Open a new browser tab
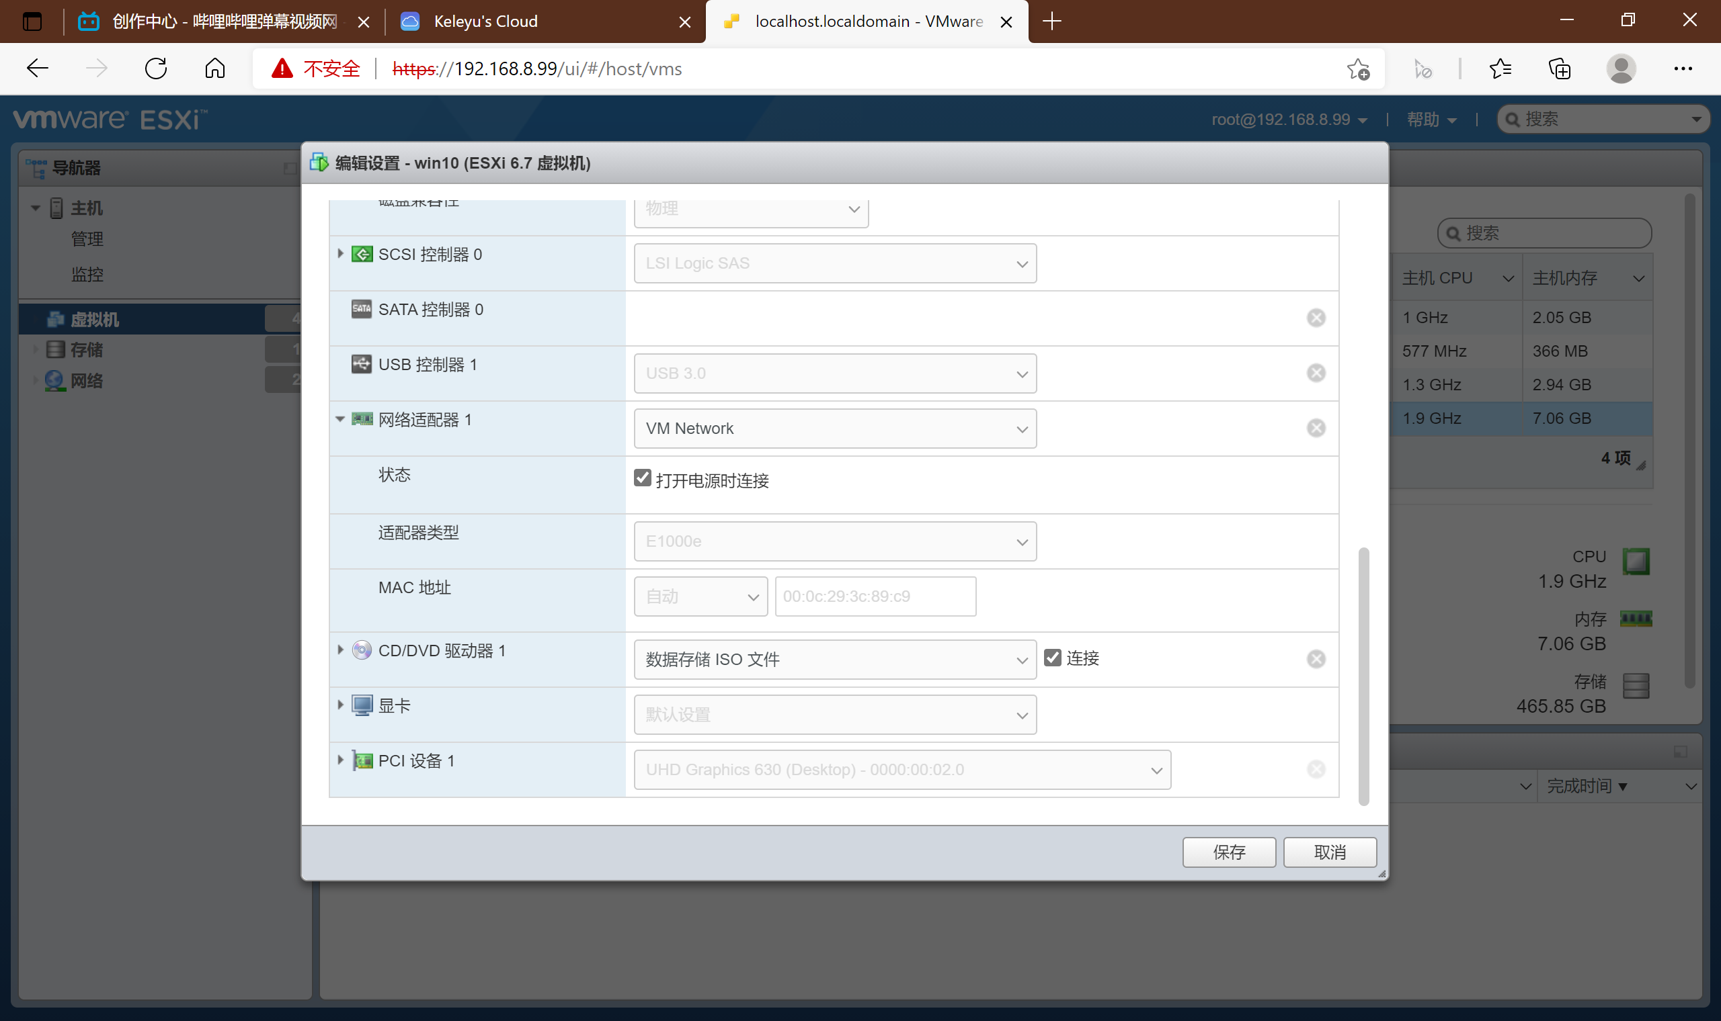The height and width of the screenshot is (1021, 1721). click(1052, 21)
